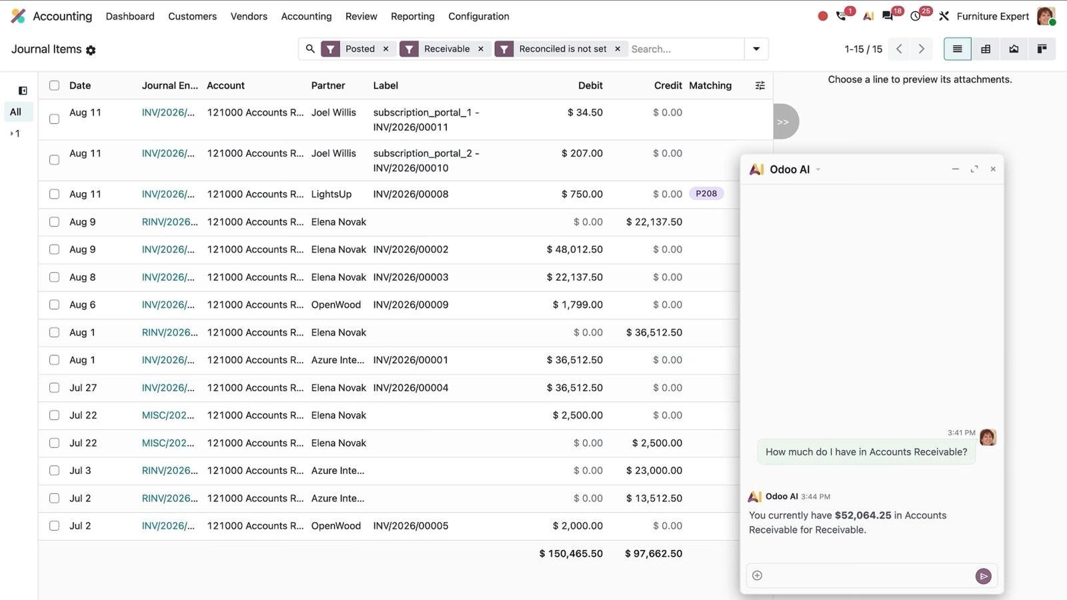The image size is (1067, 600).
Task: Open the Odoo AI title dropdown
Action: pyautogui.click(x=818, y=169)
